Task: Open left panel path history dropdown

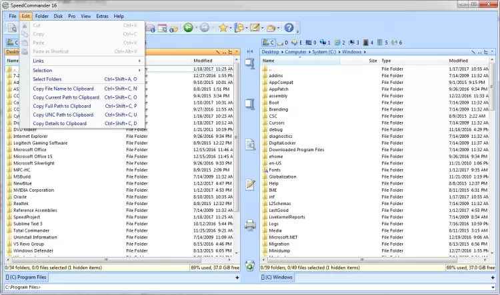Action: pos(237,52)
